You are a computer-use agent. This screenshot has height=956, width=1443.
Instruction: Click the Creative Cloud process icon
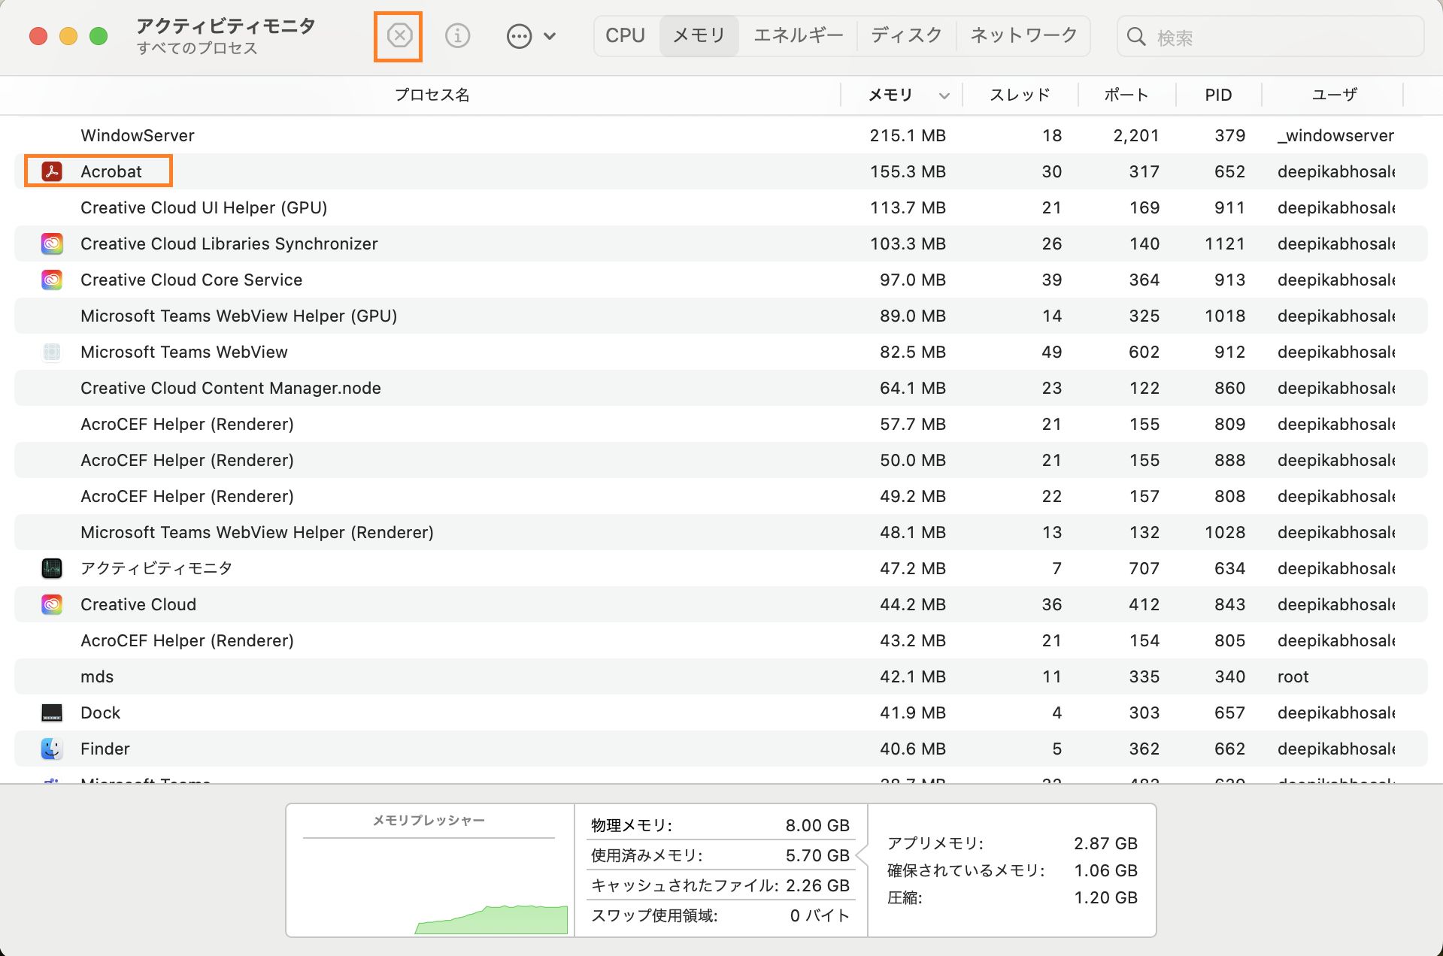click(x=51, y=604)
